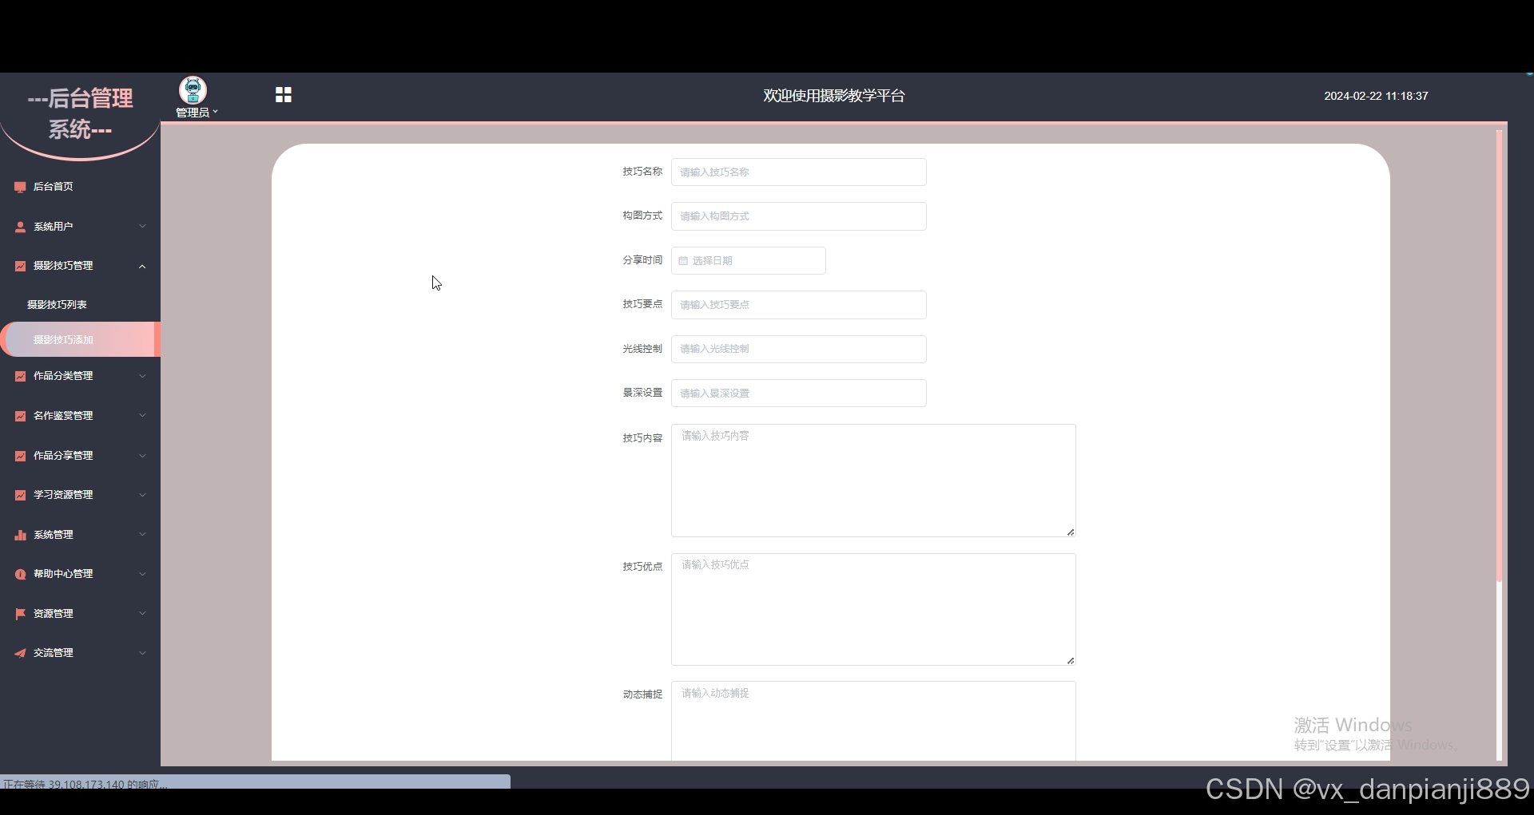Click the 系统管理 bar chart icon
The image size is (1534, 815).
21,535
